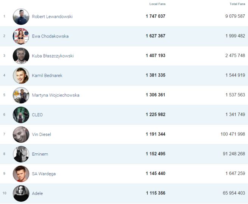Select Adele's local fans count 1 115 356
Image resolution: width=248 pixels, height=204 pixels.
point(155,193)
